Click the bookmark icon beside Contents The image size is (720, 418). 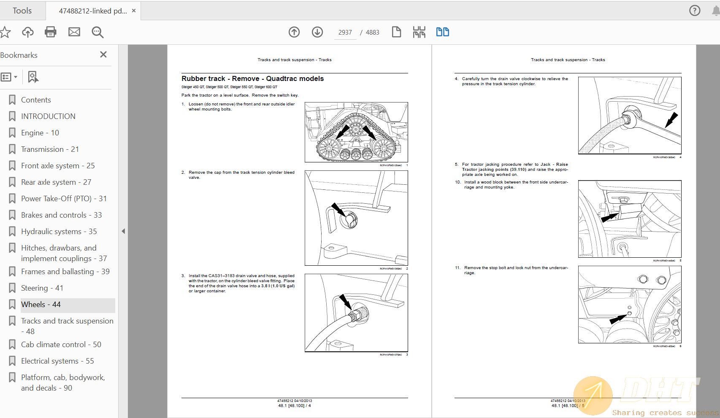(12, 100)
